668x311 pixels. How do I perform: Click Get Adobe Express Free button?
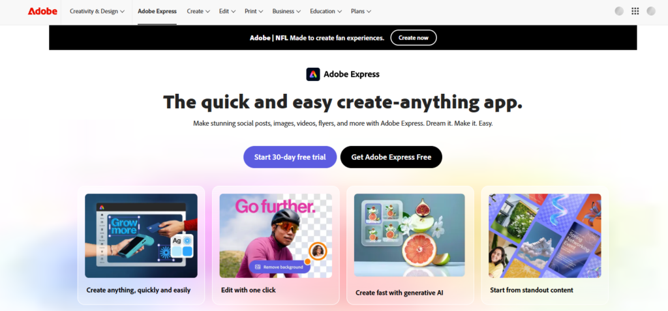point(391,157)
